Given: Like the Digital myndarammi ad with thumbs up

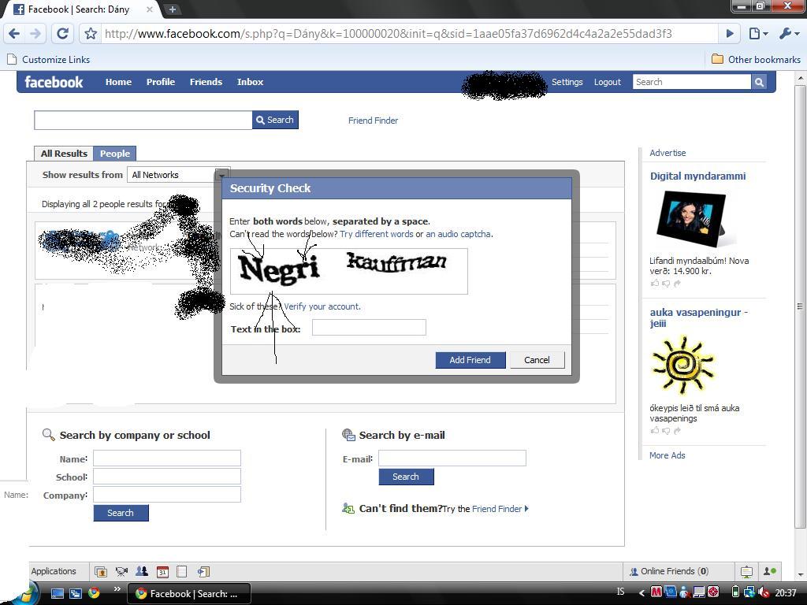Looking at the screenshot, I should point(655,284).
